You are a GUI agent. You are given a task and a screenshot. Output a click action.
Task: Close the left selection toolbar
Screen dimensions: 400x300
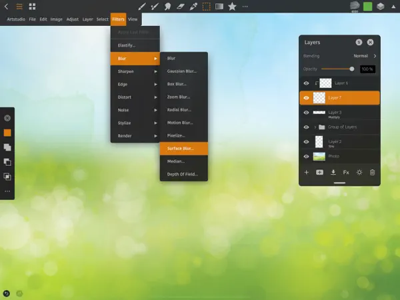click(7, 118)
